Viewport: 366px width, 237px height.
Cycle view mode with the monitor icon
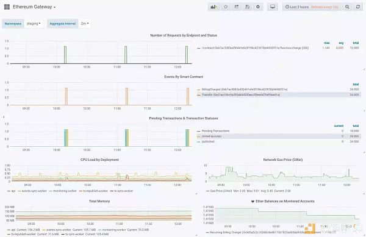273,7
